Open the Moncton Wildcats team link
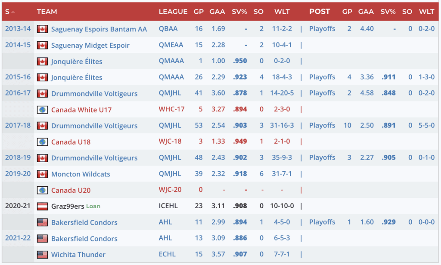 (81, 174)
